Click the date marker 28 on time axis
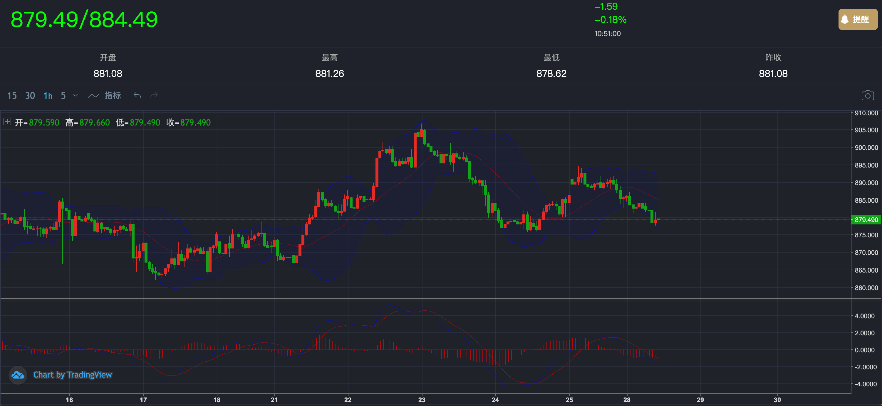Viewport: 882px width, 406px height. point(627,400)
